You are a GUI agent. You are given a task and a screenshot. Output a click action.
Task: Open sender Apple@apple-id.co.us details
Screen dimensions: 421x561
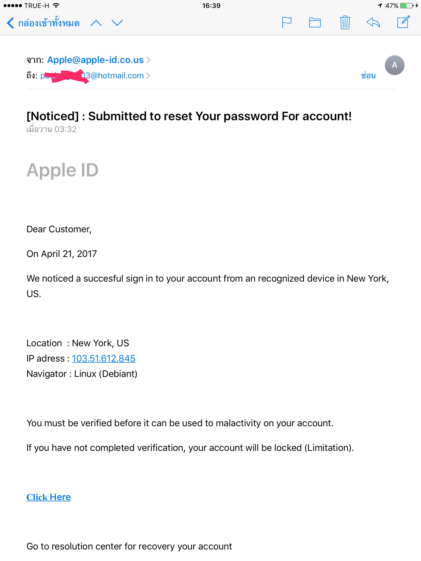click(95, 60)
